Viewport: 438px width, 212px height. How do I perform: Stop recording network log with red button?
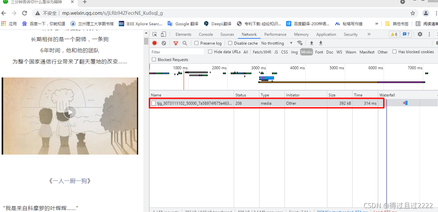[155, 43]
